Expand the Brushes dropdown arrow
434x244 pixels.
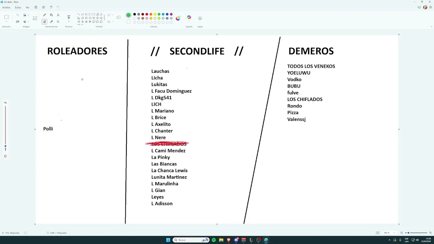tap(69, 22)
